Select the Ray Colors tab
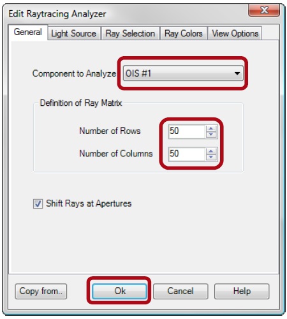The width and height of the screenshot is (287, 319). pyautogui.click(x=184, y=34)
